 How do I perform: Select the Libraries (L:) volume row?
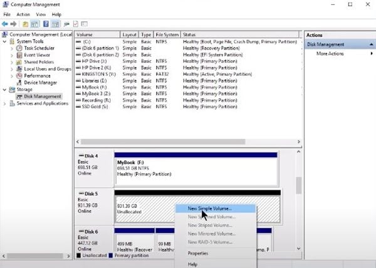[188, 81]
